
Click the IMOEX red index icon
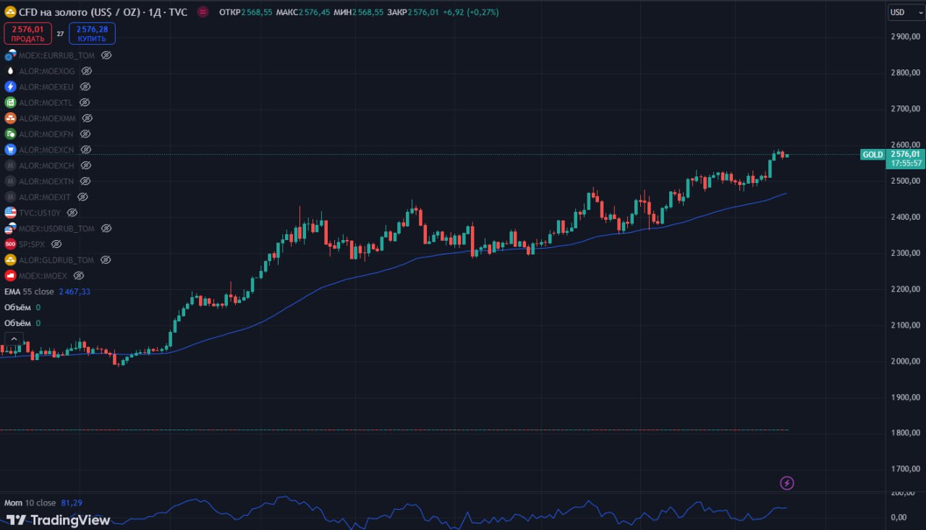click(x=10, y=275)
